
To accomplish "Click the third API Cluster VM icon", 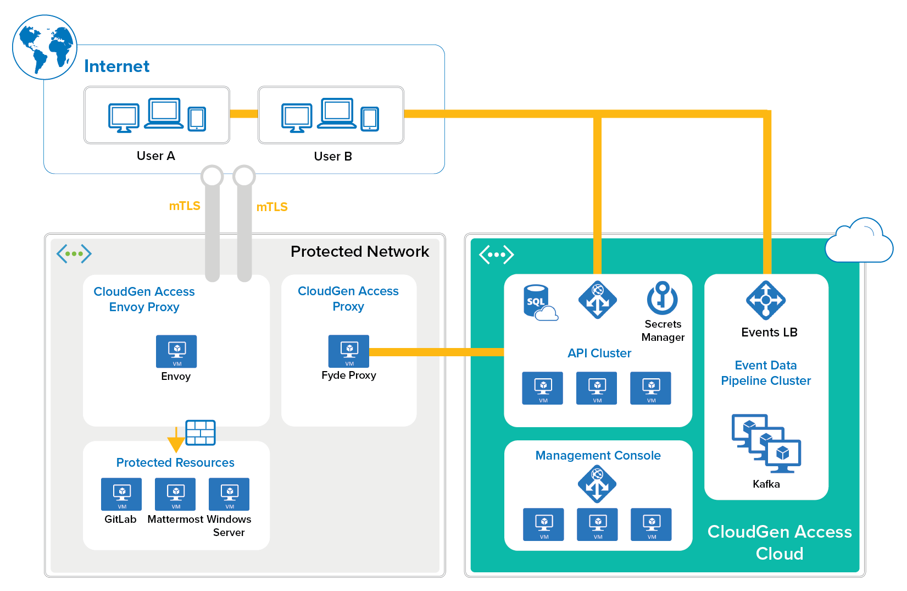I will [650, 388].
